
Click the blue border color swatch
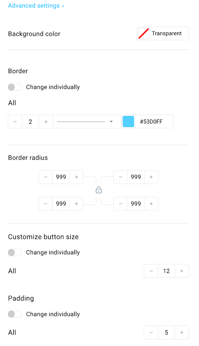(x=128, y=121)
